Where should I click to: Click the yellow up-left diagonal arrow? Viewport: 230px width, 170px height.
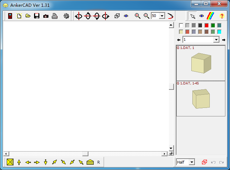click(x=81, y=162)
